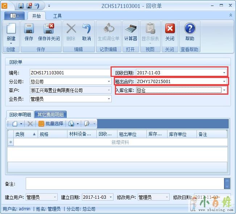Viewport: 236px width, 214px height.
Task: Click the 批量选择 batch select button
Action: click(51, 124)
